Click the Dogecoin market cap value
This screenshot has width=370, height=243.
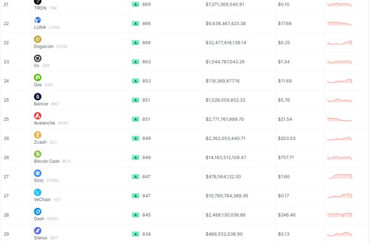click(226, 43)
